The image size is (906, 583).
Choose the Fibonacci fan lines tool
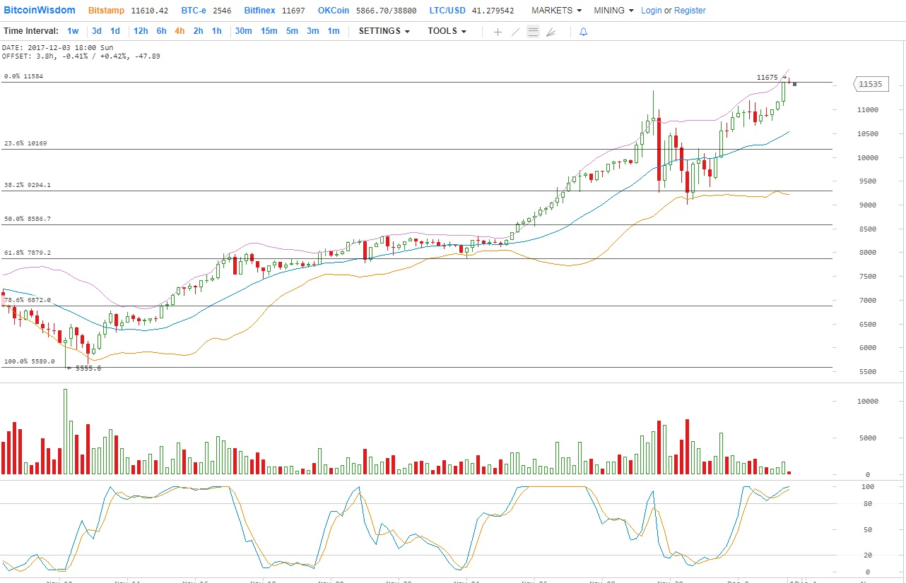coord(551,32)
